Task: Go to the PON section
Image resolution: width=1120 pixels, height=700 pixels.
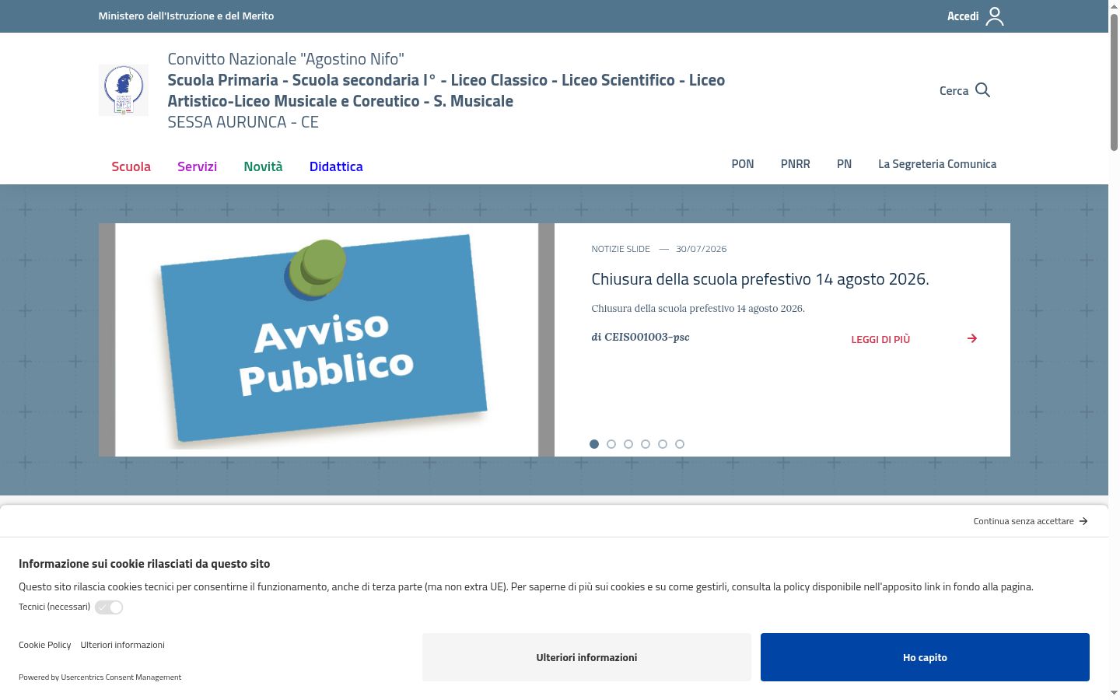Action: click(x=743, y=164)
